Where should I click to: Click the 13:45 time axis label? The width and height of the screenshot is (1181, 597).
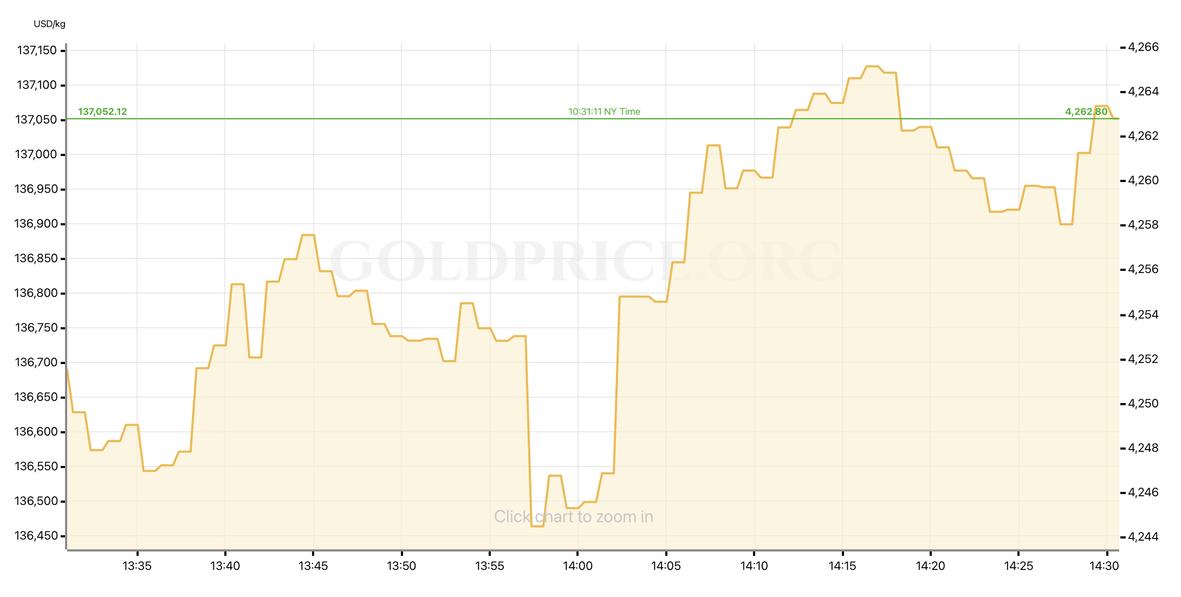(313, 566)
